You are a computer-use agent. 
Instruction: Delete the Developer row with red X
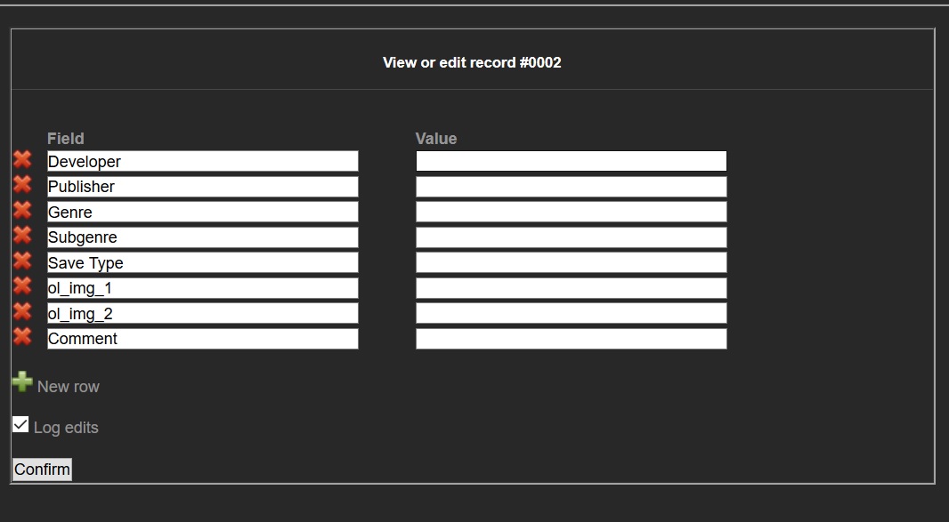click(22, 159)
